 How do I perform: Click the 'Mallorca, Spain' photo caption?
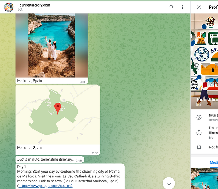pos(30,81)
